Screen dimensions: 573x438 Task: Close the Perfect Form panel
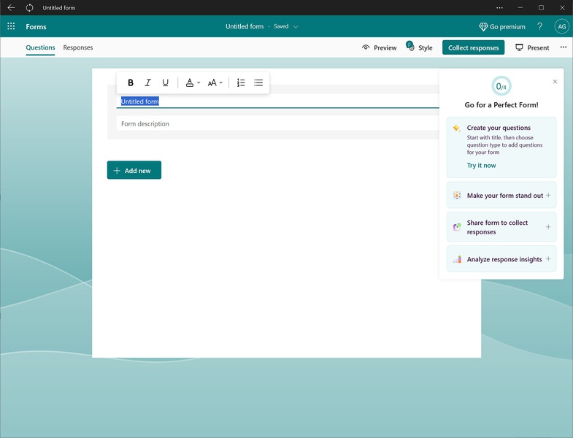coord(555,82)
